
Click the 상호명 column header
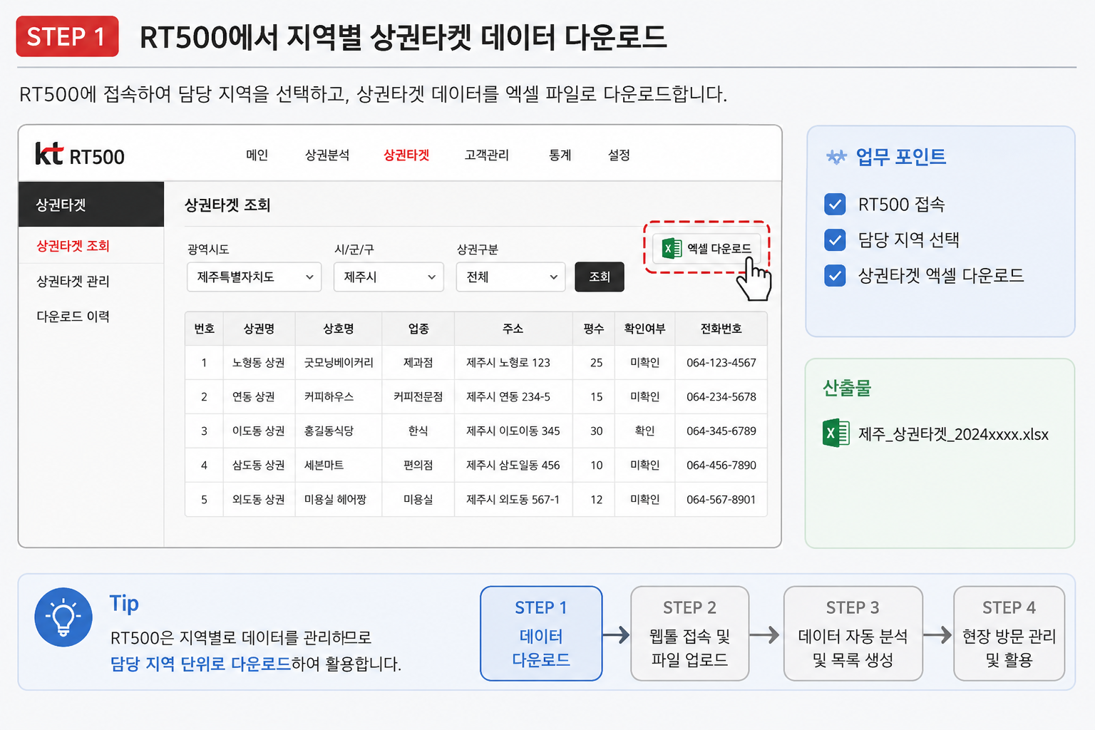pyautogui.click(x=339, y=329)
